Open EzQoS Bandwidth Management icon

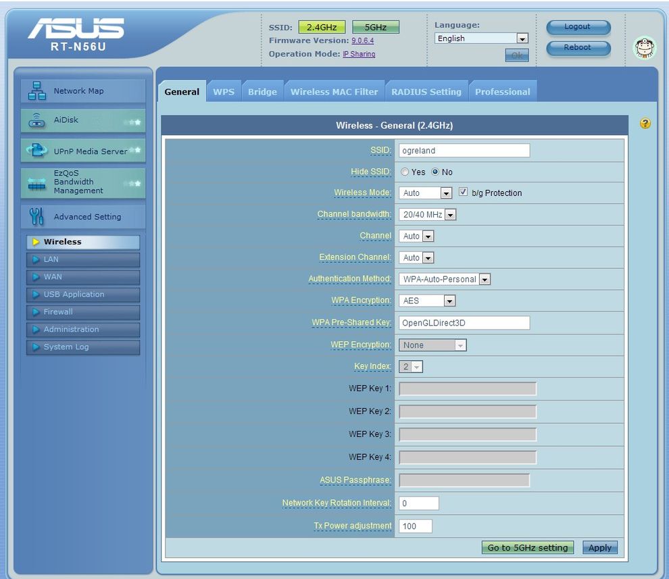[x=36, y=182]
